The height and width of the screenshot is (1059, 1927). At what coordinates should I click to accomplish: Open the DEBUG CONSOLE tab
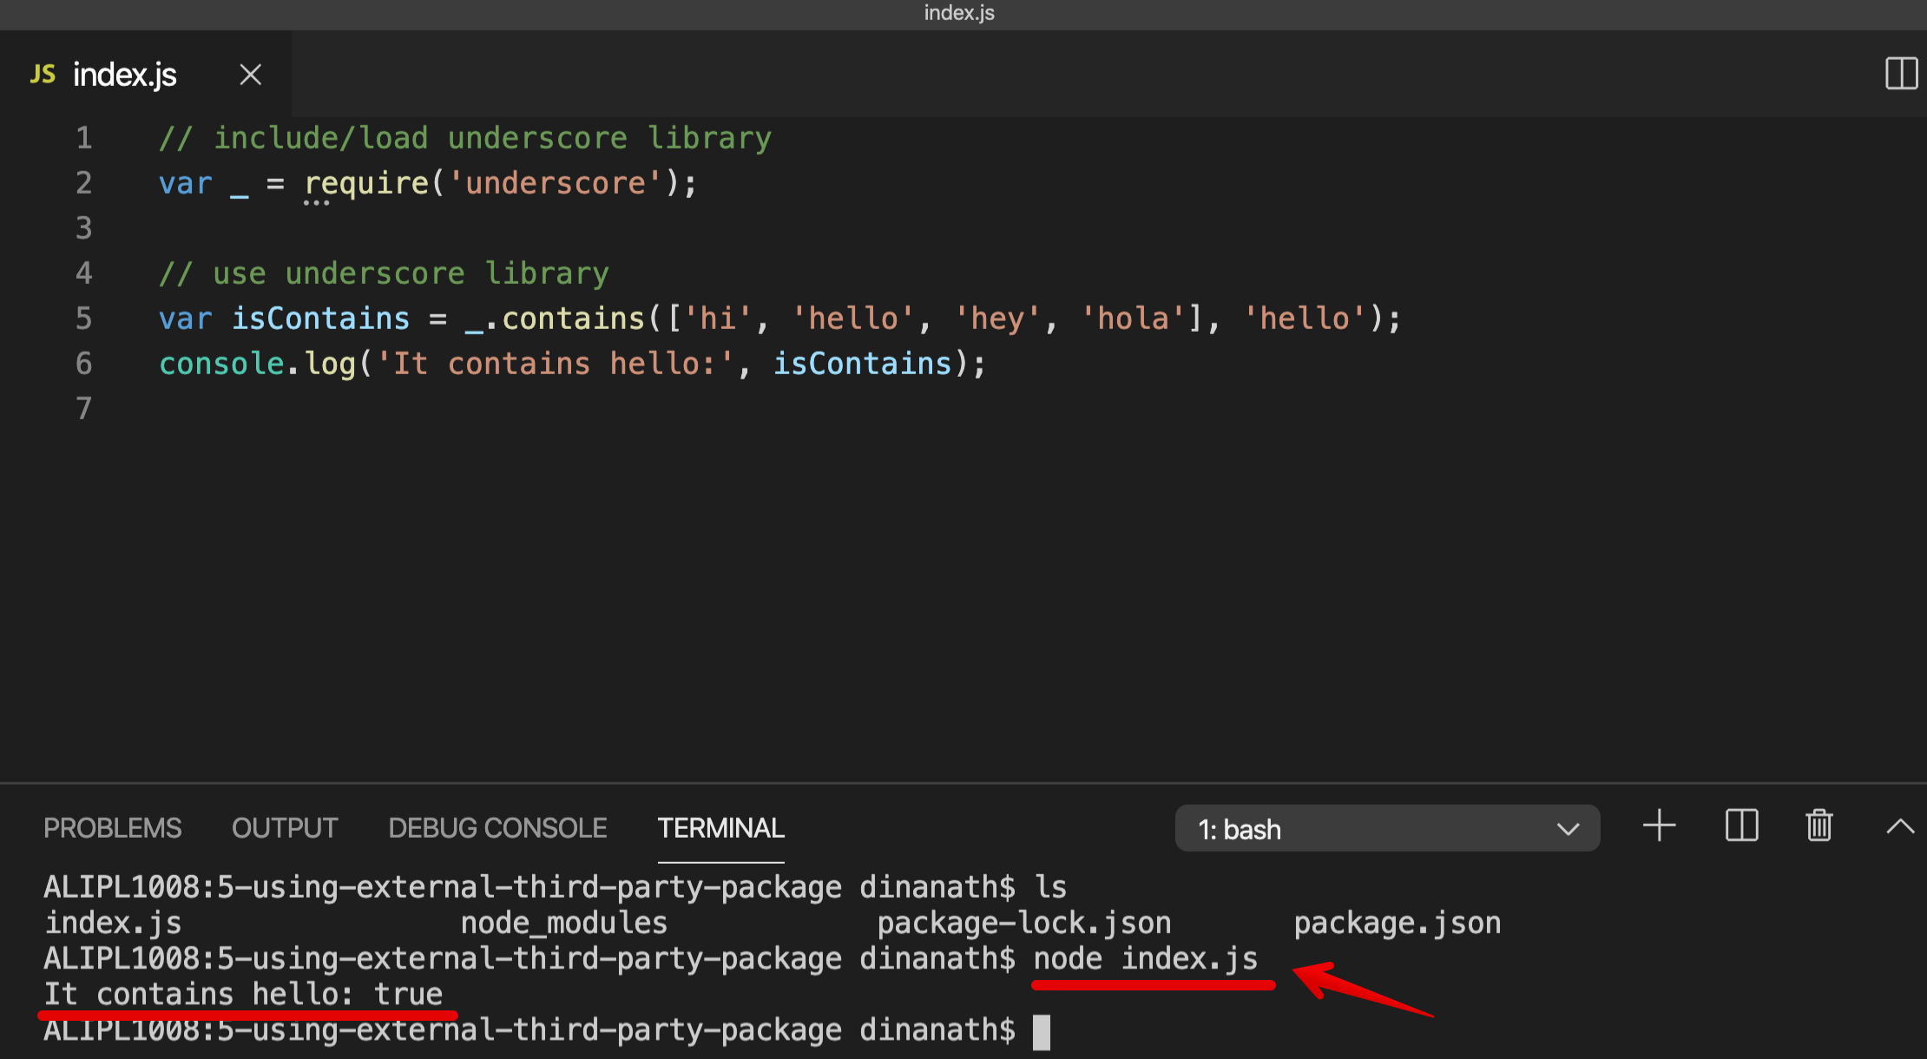pyautogui.click(x=497, y=828)
